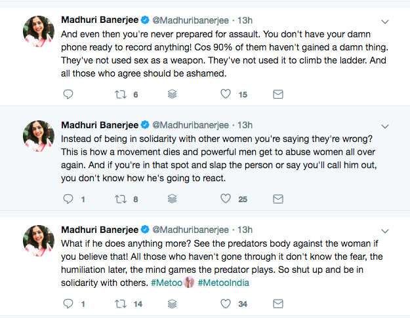Image resolution: width=410 pixels, height=318 pixels.
Task: Open Buffer share icon on first tweet
Action: tap(172, 94)
